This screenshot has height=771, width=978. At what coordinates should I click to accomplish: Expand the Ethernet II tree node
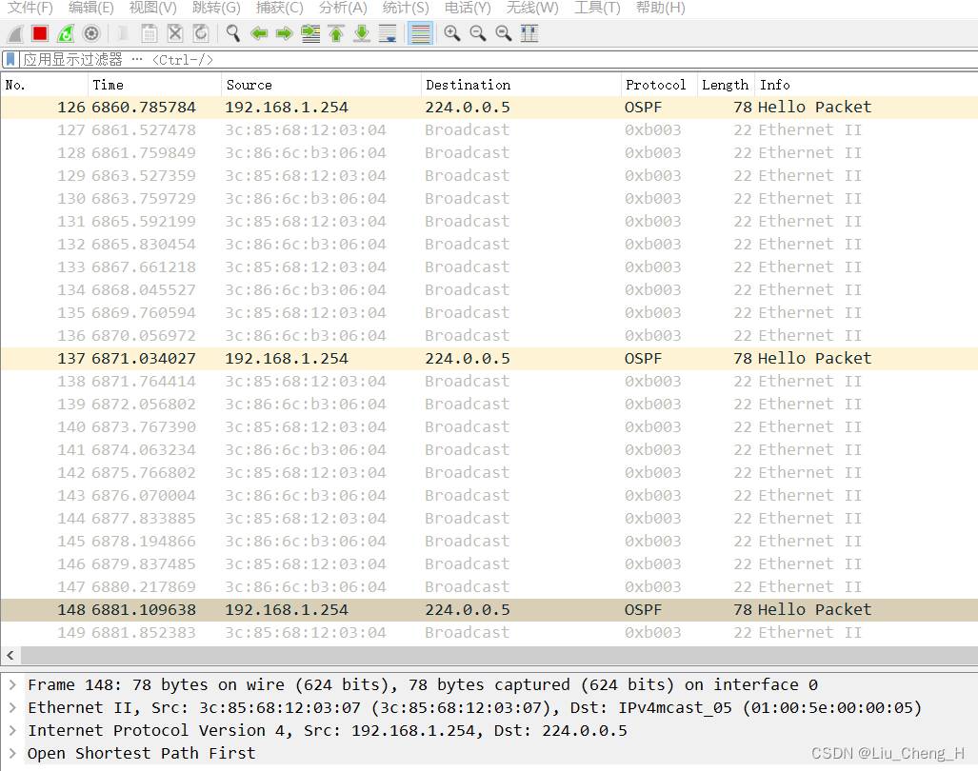(x=11, y=707)
